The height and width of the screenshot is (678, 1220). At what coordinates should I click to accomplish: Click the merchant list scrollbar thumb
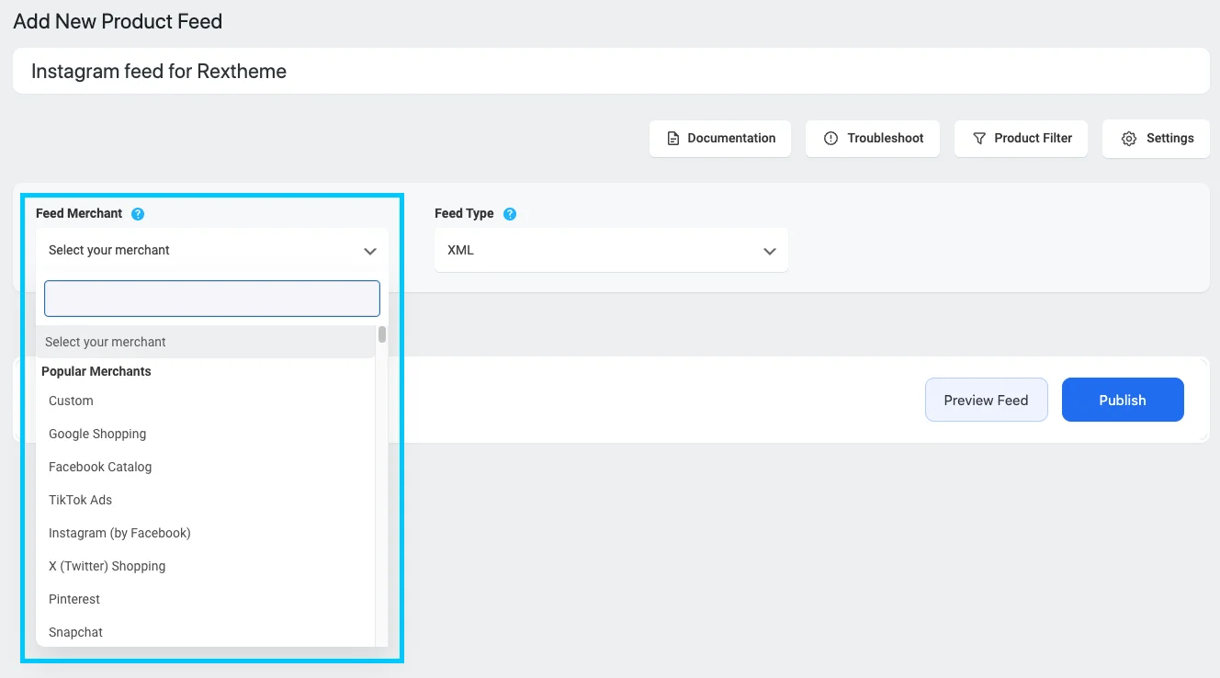(382, 334)
